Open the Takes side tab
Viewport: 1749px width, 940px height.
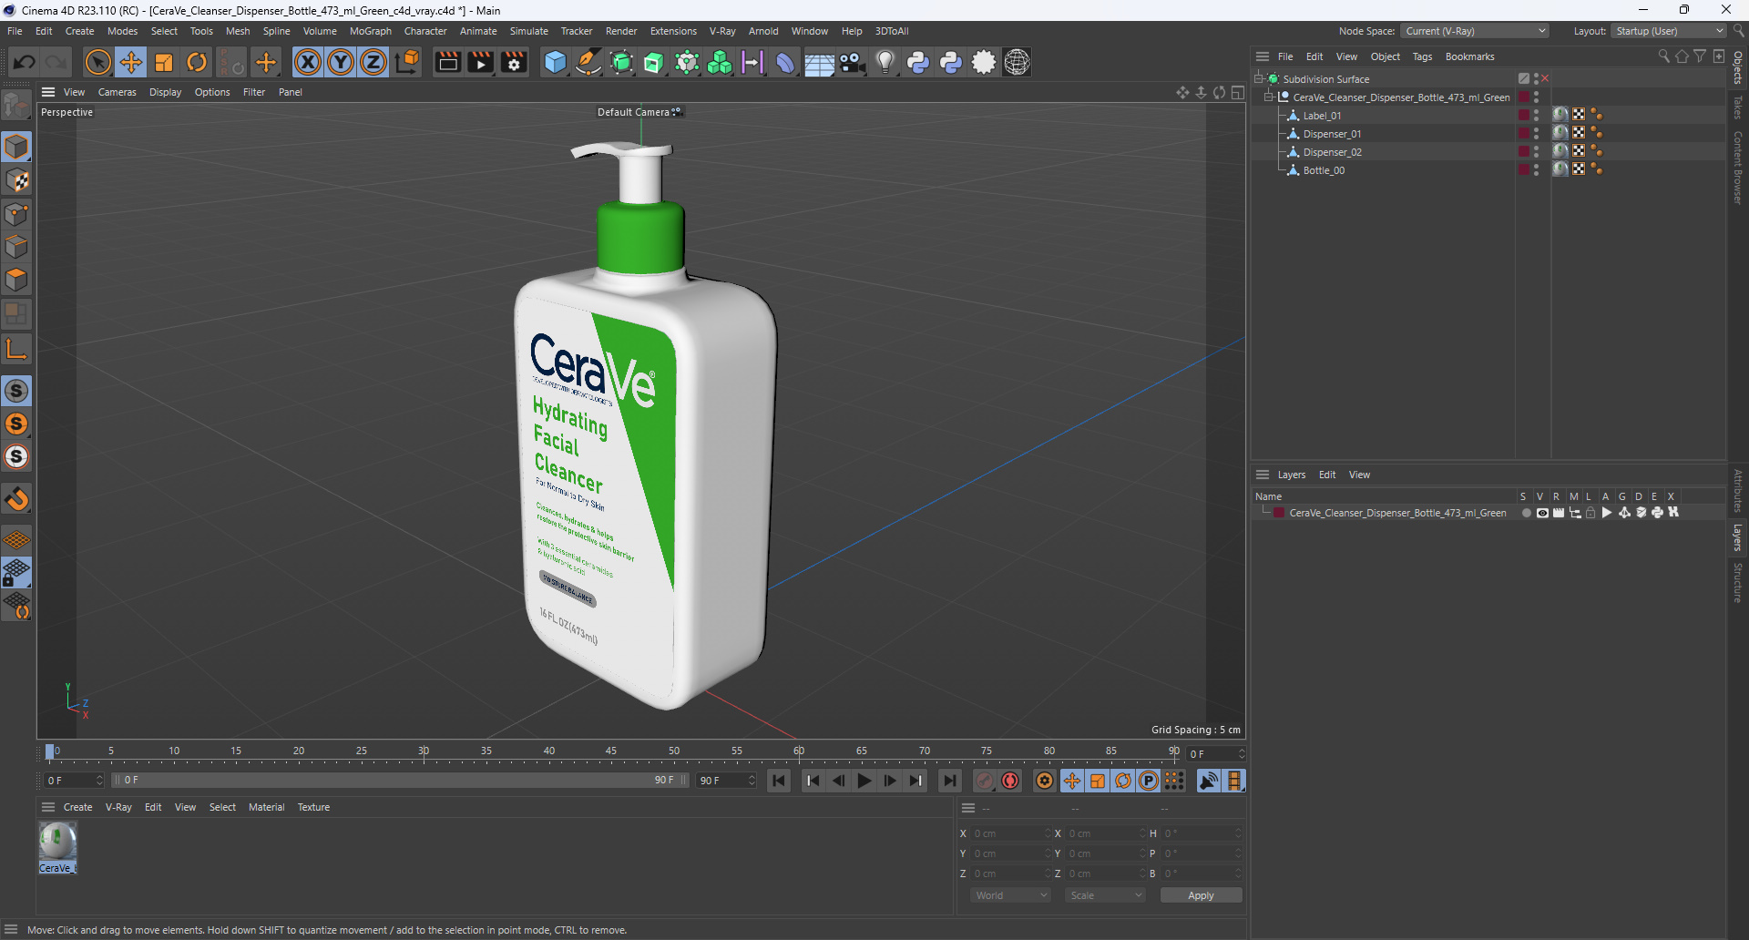point(1738,107)
